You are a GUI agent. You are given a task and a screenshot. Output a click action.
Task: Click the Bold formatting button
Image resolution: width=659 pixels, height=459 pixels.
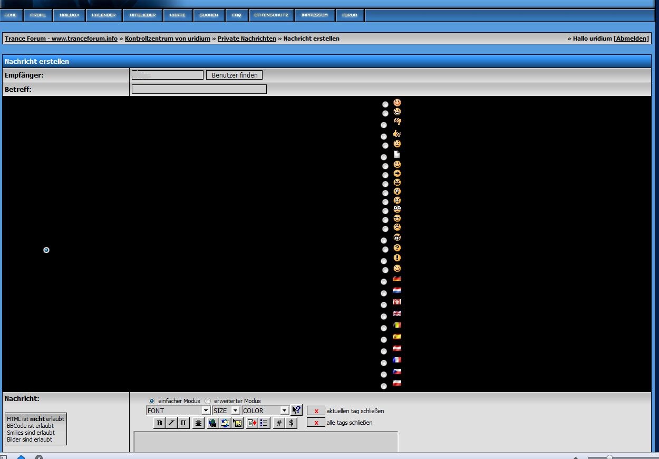click(x=159, y=423)
